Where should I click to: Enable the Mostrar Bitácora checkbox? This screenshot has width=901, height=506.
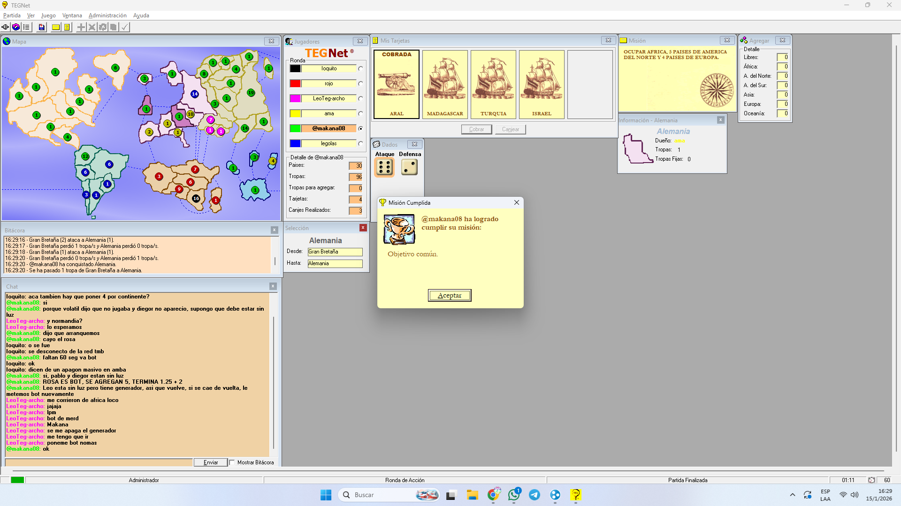coord(232,462)
